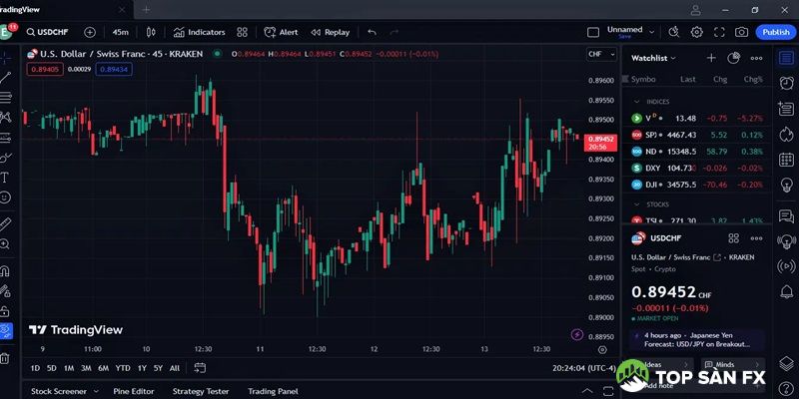799x399 pixels.
Task: Take a chart snapshot with camera icon
Action: click(x=741, y=32)
